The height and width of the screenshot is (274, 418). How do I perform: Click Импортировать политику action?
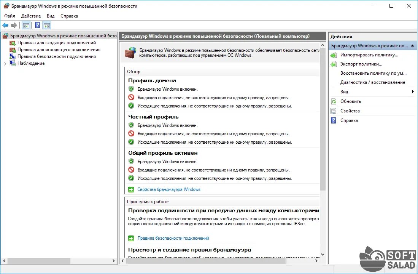(369, 55)
